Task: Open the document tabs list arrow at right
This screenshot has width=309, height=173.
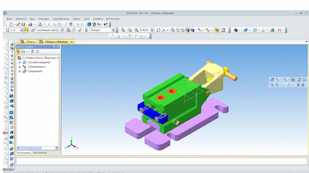Action: [306, 42]
